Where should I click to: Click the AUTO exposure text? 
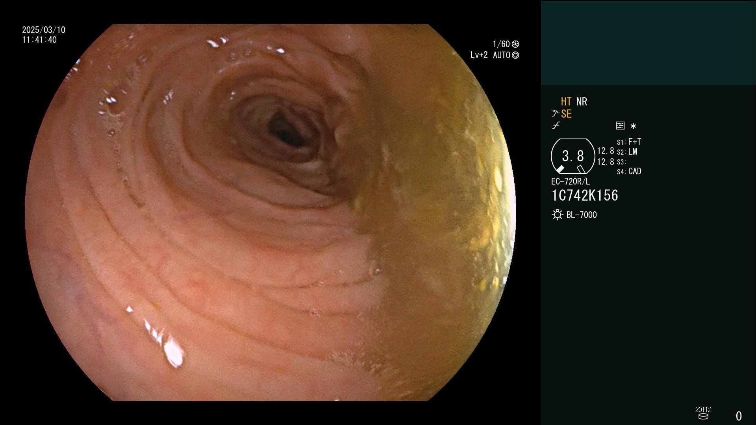pyautogui.click(x=502, y=55)
